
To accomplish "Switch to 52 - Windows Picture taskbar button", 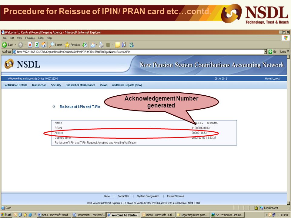I will tap(228, 215).
